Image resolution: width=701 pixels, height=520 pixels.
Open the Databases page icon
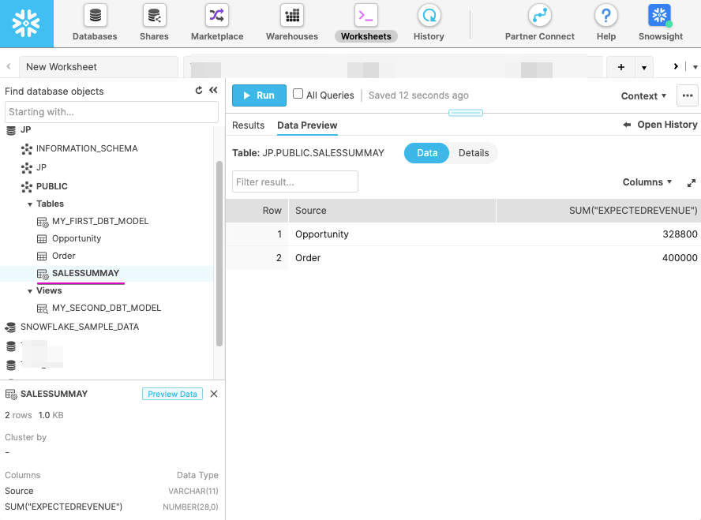[96, 16]
